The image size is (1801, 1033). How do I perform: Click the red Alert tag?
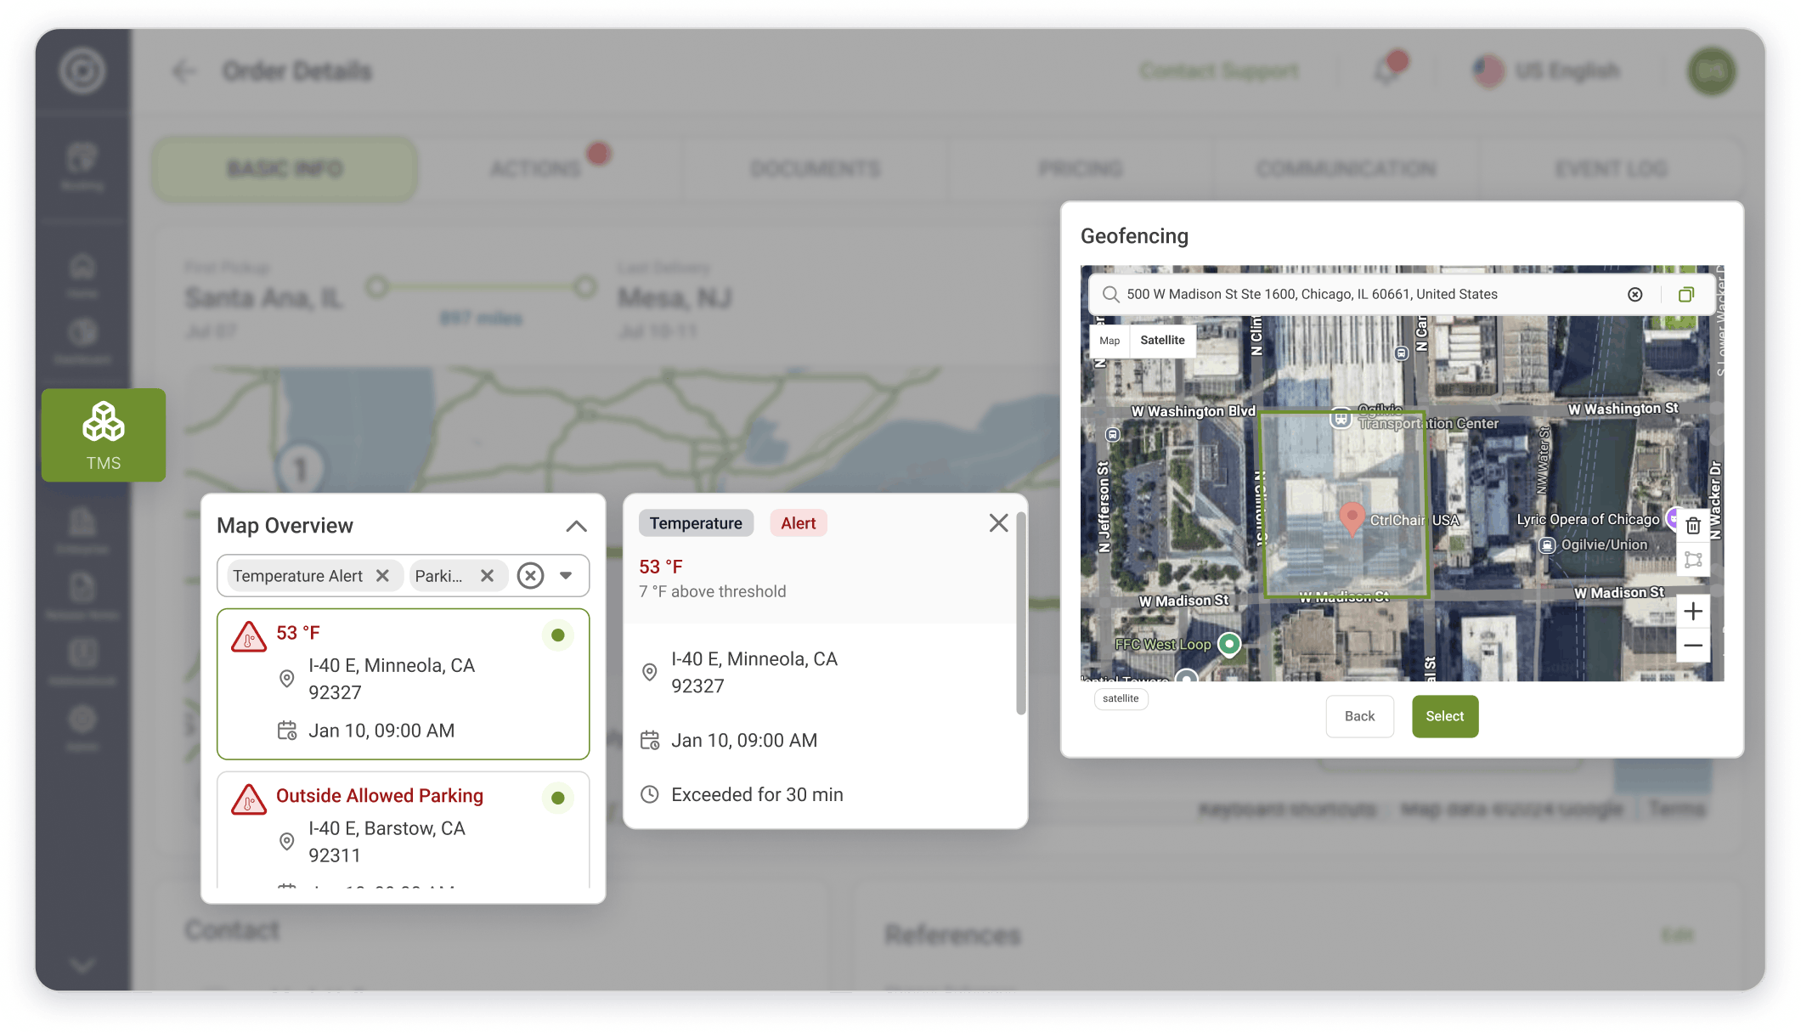798,523
